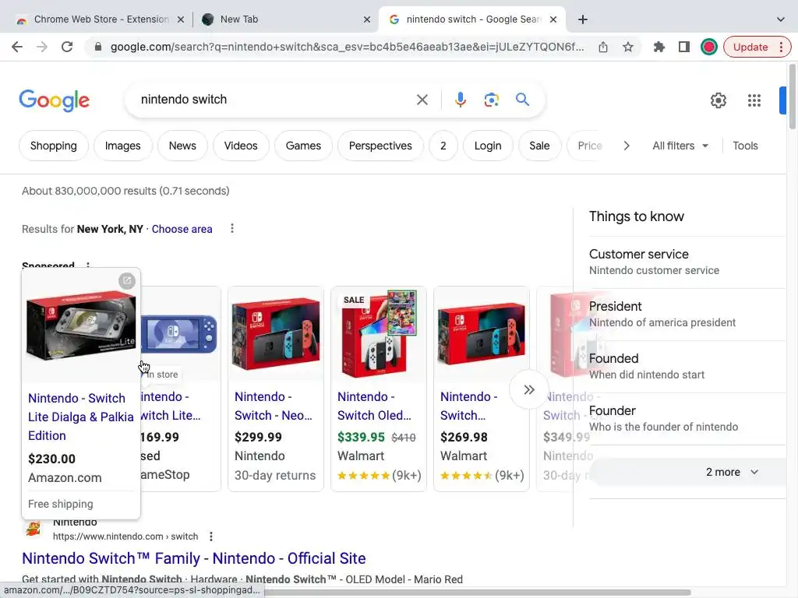The image size is (798, 598).
Task: Open the Sponsored ads options menu
Action: pos(87,265)
